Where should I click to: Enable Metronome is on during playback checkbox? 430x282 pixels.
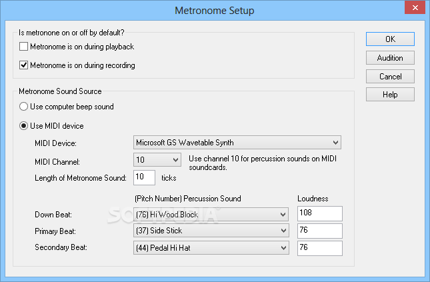click(23, 47)
